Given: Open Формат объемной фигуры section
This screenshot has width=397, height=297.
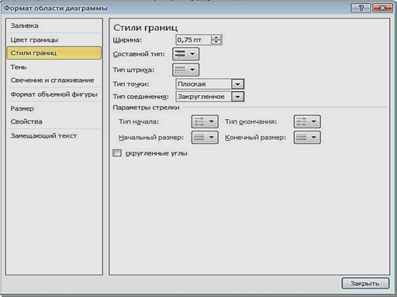Looking at the screenshot, I should click(54, 94).
